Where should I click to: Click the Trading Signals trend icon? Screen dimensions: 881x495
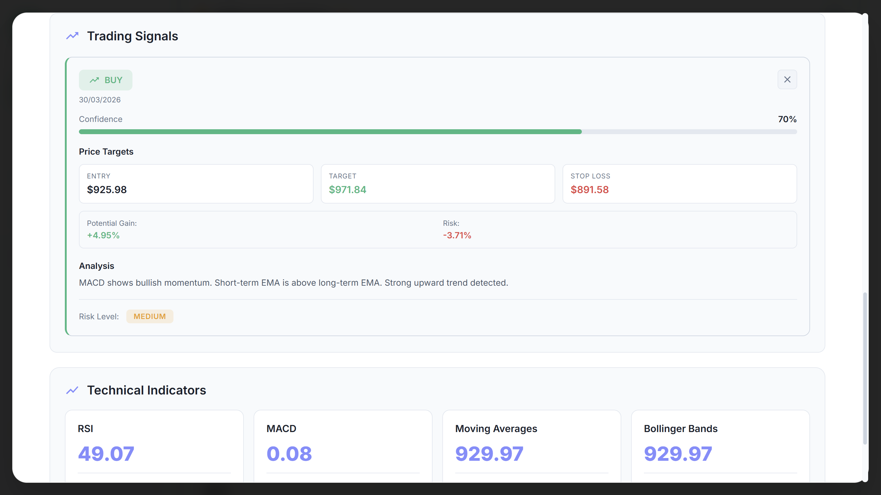(x=72, y=36)
